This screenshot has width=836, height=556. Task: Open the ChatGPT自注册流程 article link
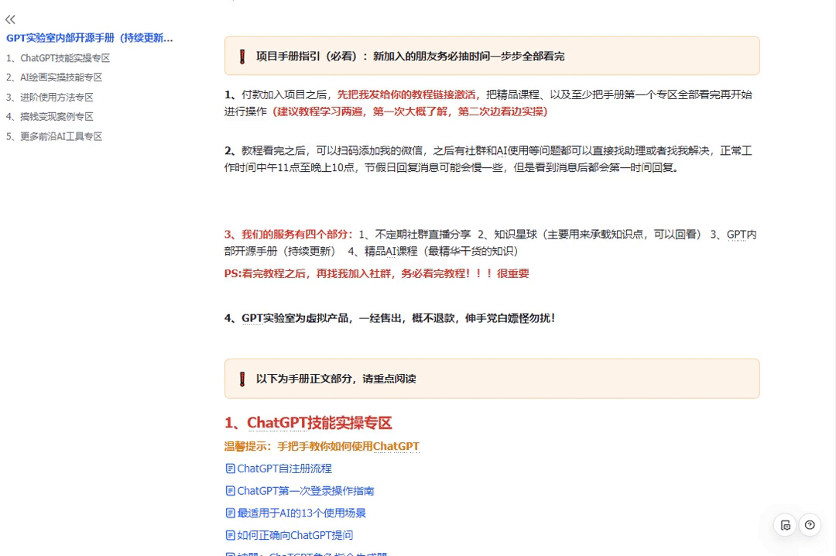[285, 468]
